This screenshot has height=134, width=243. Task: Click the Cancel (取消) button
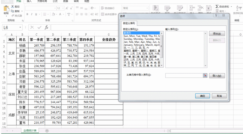coord(219,96)
